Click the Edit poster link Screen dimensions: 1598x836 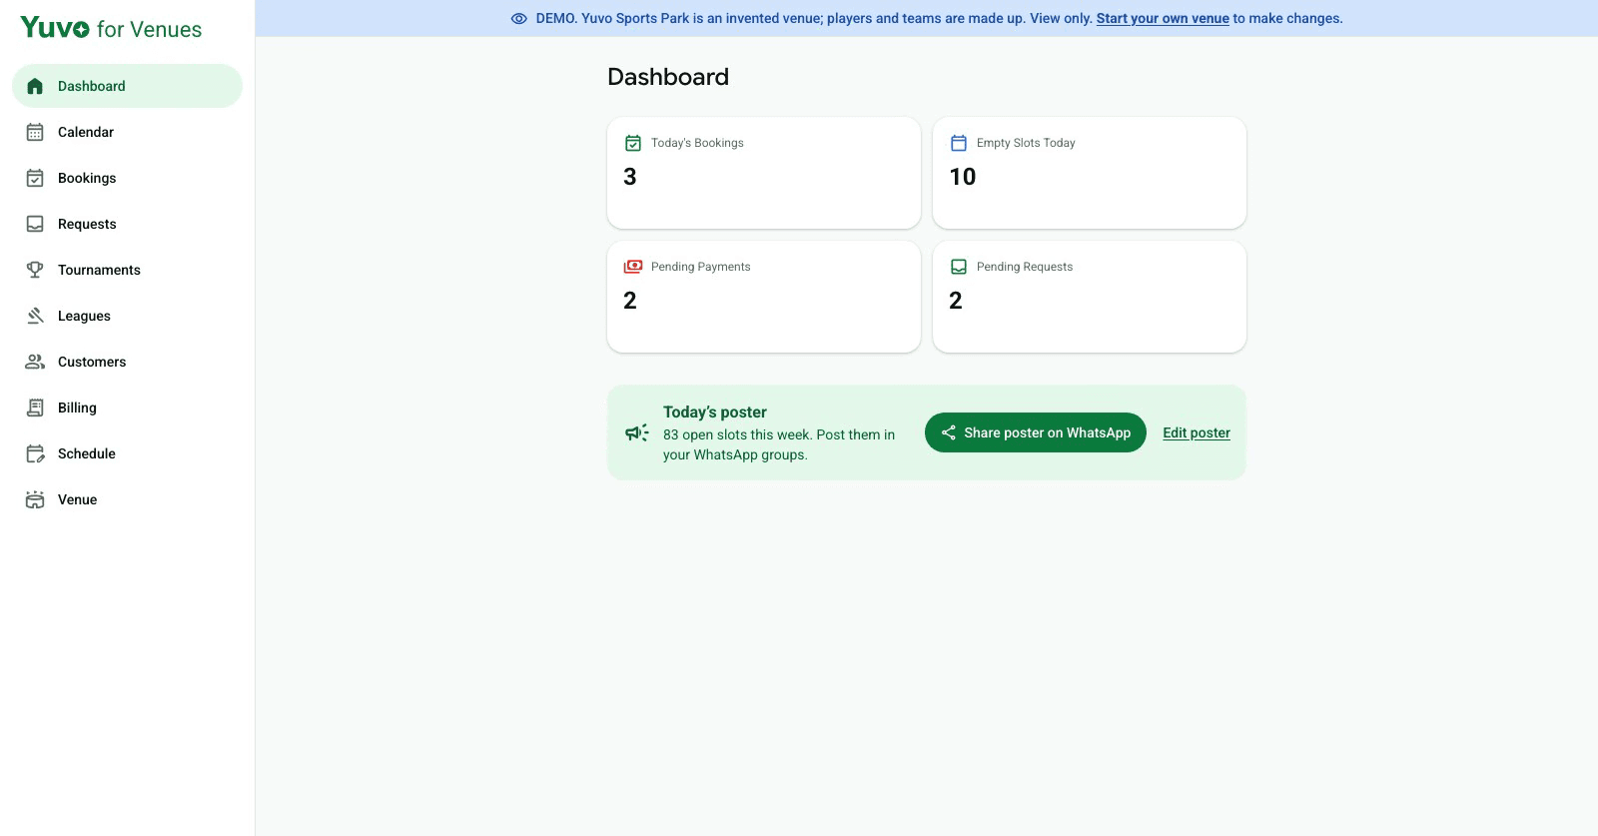(1197, 432)
